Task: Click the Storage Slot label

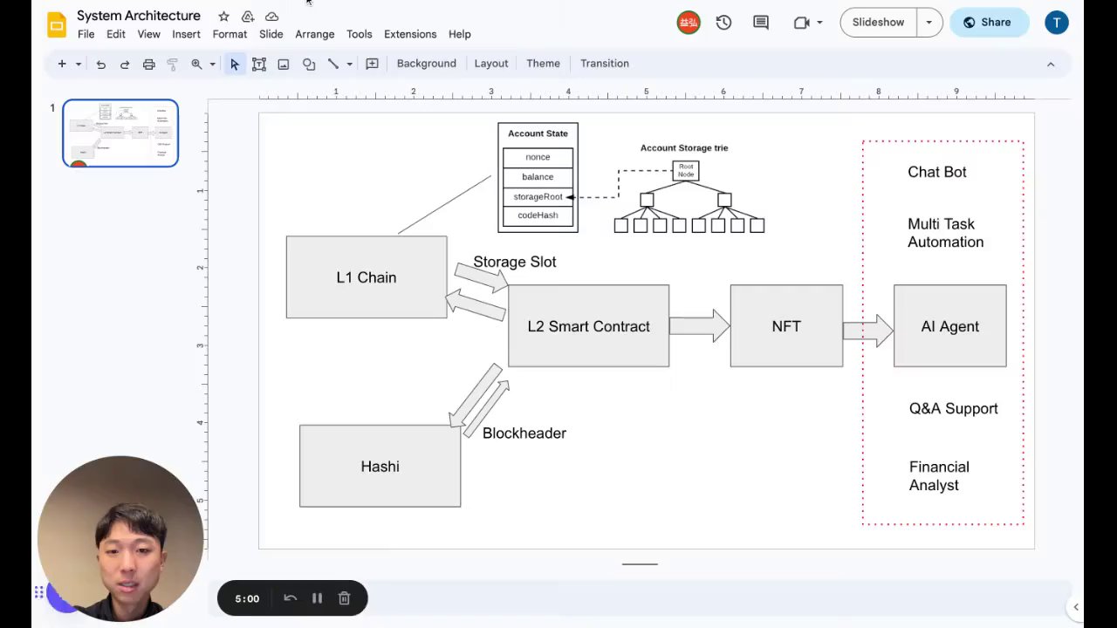Action: pyautogui.click(x=515, y=262)
